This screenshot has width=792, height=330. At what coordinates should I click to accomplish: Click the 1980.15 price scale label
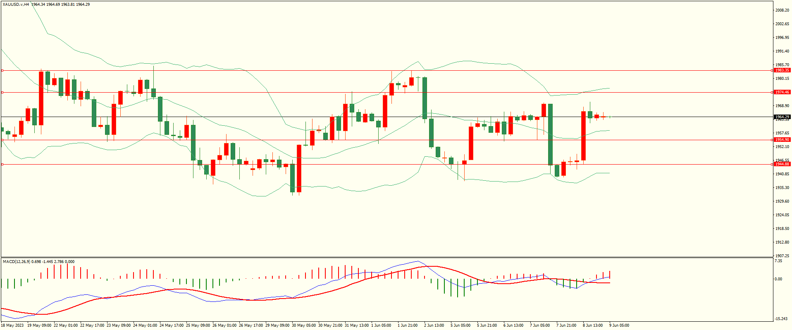[x=782, y=79]
